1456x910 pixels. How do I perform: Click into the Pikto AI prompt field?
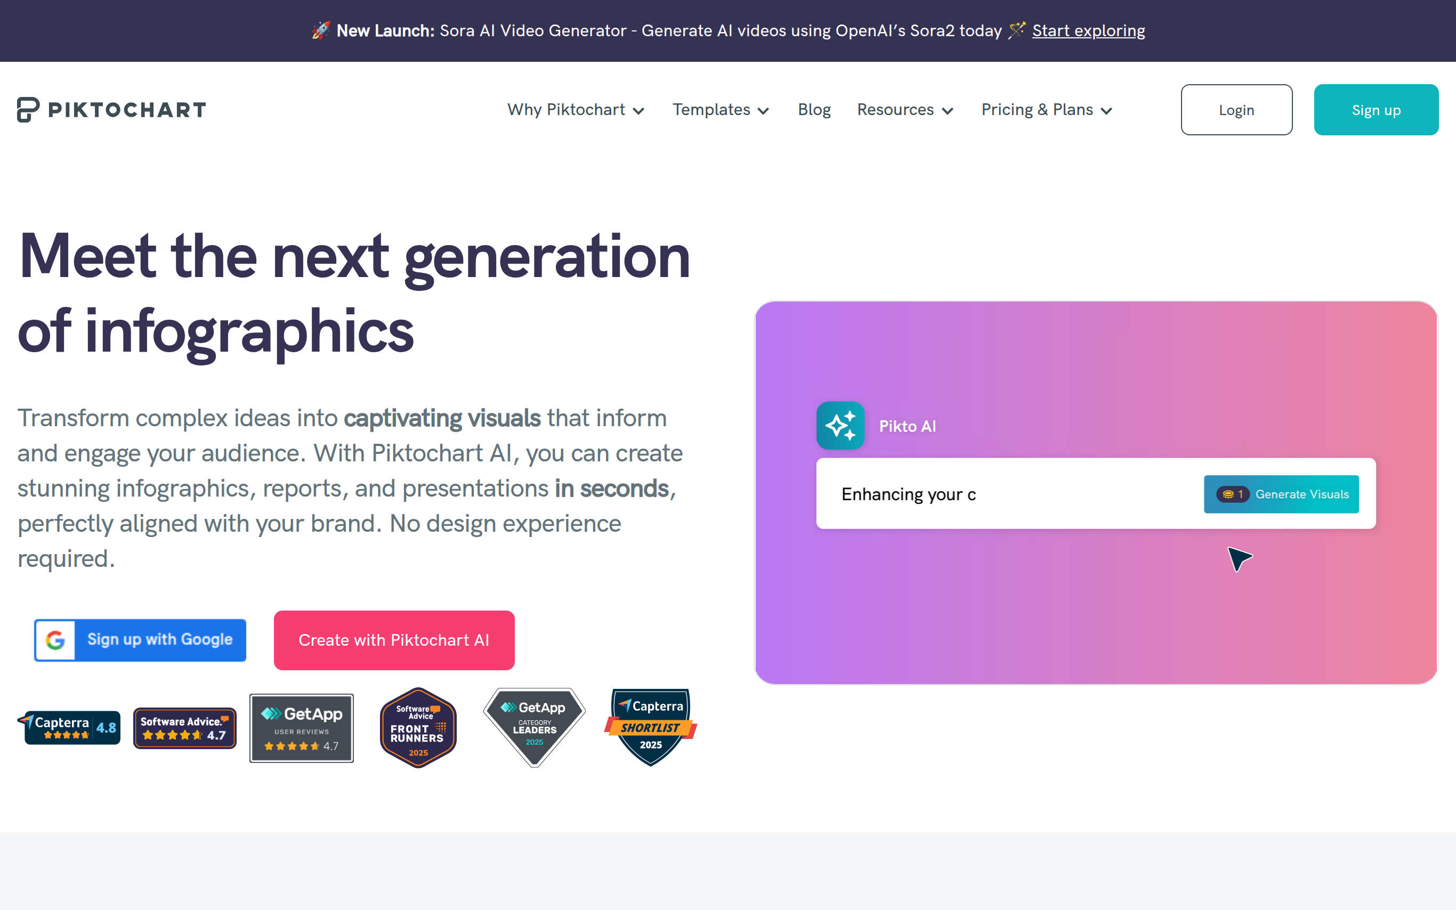coord(1011,494)
